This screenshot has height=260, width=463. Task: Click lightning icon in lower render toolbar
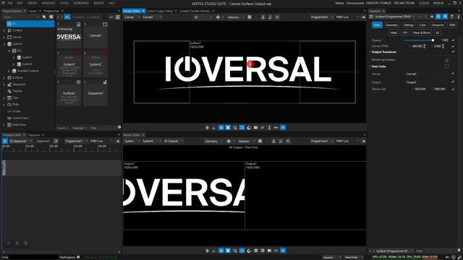pyautogui.click(x=208, y=251)
